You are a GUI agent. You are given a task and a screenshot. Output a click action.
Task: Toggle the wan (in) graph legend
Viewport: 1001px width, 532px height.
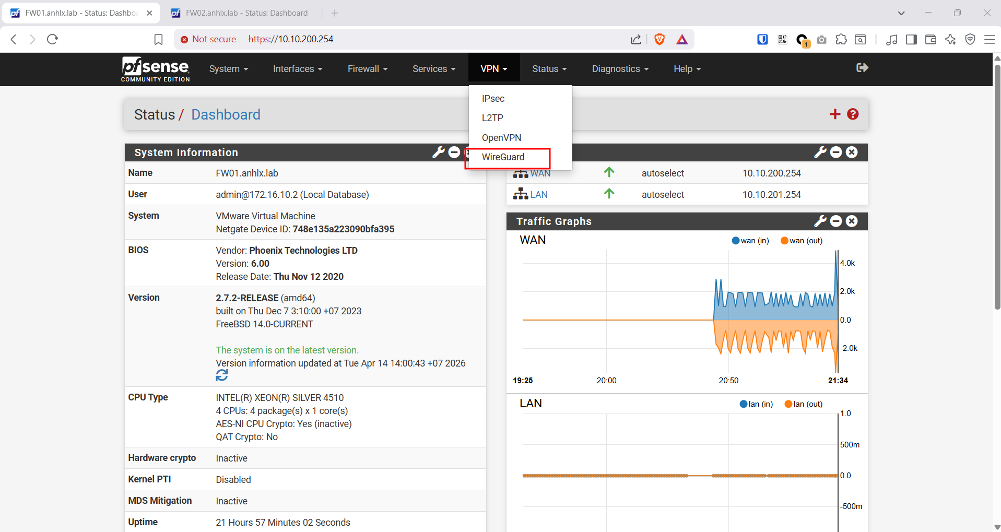750,241
